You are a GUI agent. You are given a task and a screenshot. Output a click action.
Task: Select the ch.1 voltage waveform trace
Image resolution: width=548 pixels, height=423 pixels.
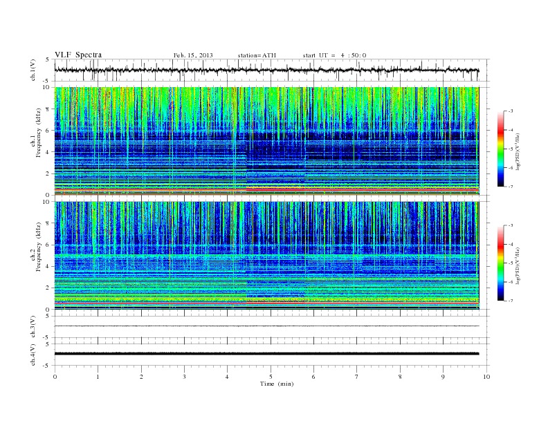(x=266, y=70)
